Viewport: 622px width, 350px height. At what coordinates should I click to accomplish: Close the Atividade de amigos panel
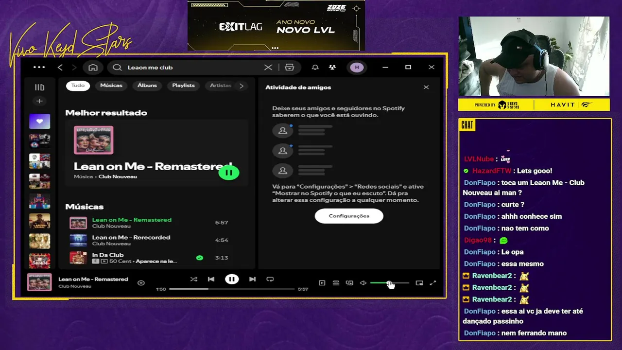pos(426,87)
